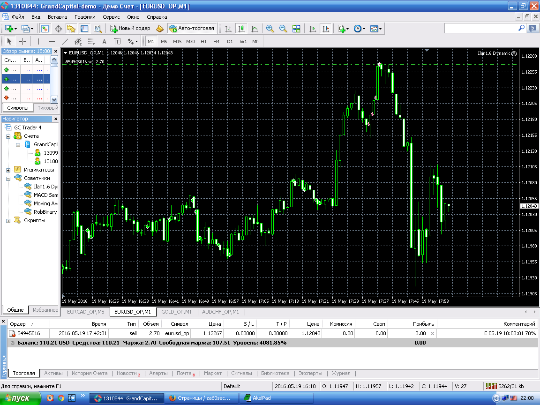Open the Избранное navigator tab
Screen dimensions: 540x405
tap(45, 310)
